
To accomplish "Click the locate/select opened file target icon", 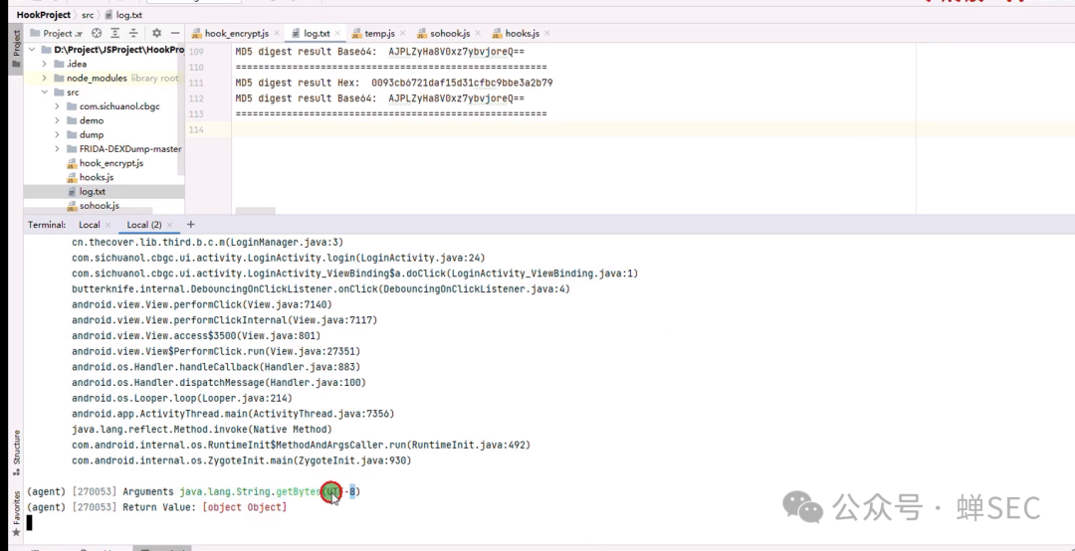I will pos(97,33).
